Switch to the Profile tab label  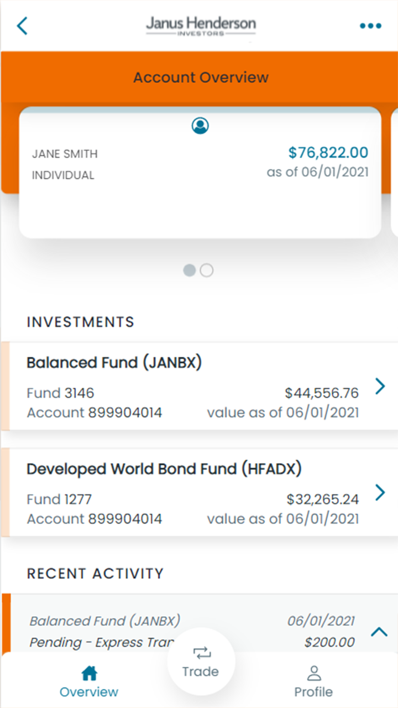(x=313, y=692)
